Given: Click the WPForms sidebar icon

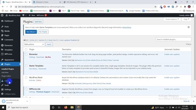Looking at the screenshot, I should tap(2, 54).
